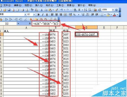
Task: Open the Chart Wizard icon
Action: click(95, 10)
